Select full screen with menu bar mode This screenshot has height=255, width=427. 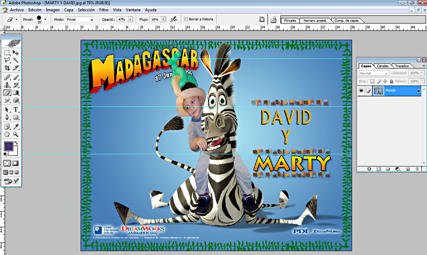point(11,172)
